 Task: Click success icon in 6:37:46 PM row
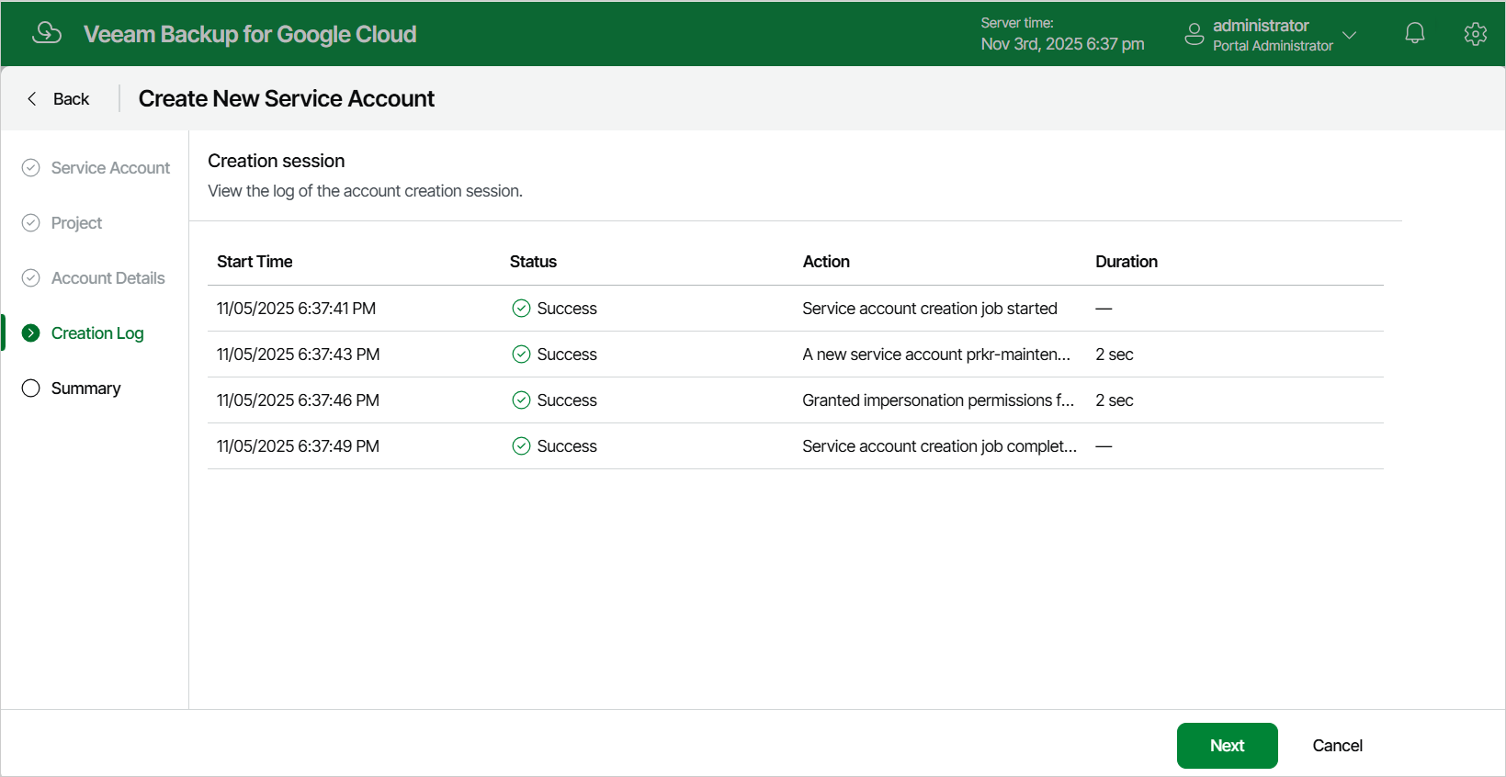(x=521, y=400)
